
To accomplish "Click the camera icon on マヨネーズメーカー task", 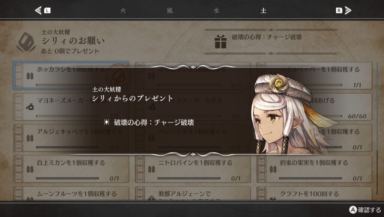I will [x=30, y=107].
